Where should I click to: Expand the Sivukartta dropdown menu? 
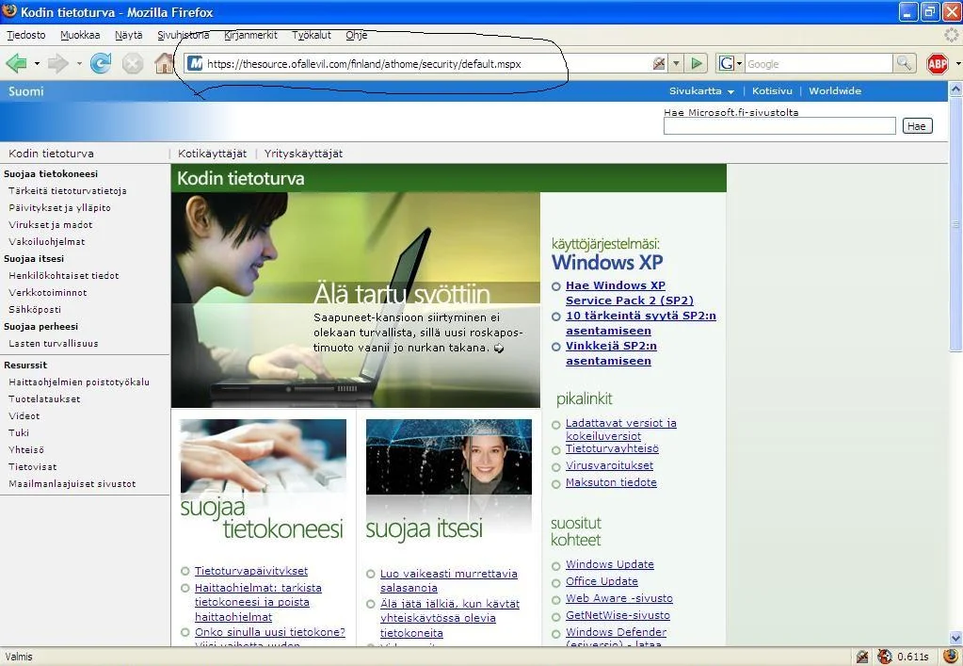701,91
